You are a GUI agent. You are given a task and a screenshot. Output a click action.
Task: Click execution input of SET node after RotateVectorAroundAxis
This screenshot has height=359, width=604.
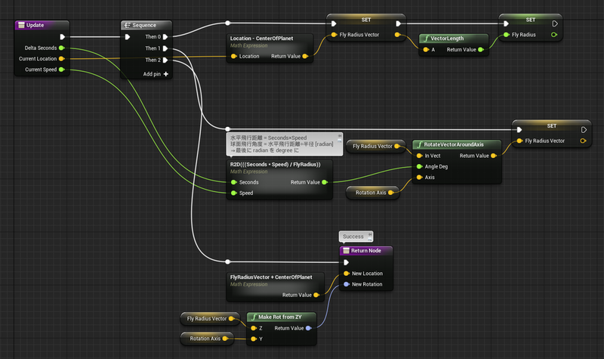pos(519,129)
